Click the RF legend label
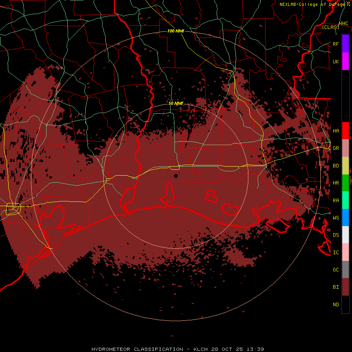 tap(336, 44)
